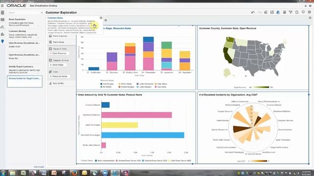Select the Identify Target Customers insight
Viewport: 314px width, 176px height.
click(x=24, y=69)
